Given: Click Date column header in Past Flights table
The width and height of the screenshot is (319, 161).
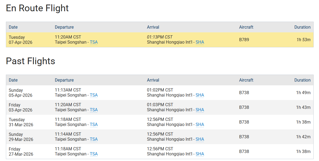Looking at the screenshot, I should point(13,80).
